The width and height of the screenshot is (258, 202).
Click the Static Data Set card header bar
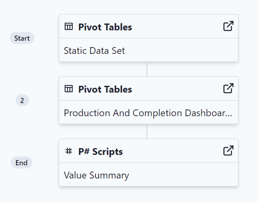click(149, 26)
